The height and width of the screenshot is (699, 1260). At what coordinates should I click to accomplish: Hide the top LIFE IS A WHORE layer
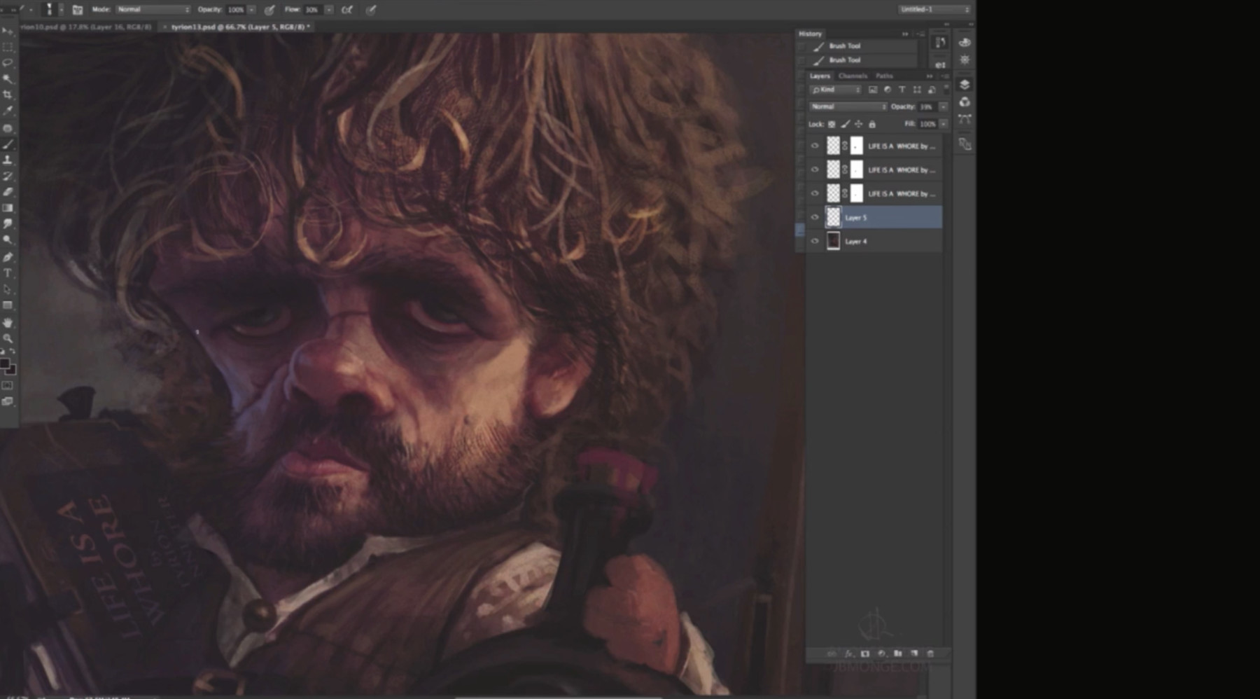coord(814,146)
